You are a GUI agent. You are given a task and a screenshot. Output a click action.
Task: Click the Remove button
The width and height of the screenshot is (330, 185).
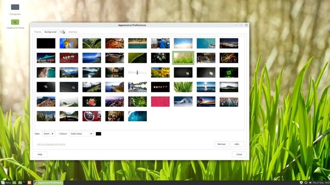point(221,144)
